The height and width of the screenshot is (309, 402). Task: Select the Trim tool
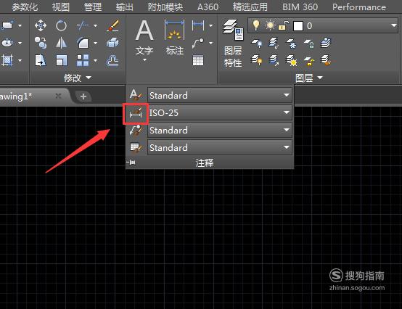(x=83, y=25)
